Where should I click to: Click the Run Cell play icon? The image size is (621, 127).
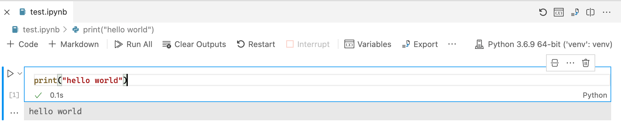[x=10, y=74]
